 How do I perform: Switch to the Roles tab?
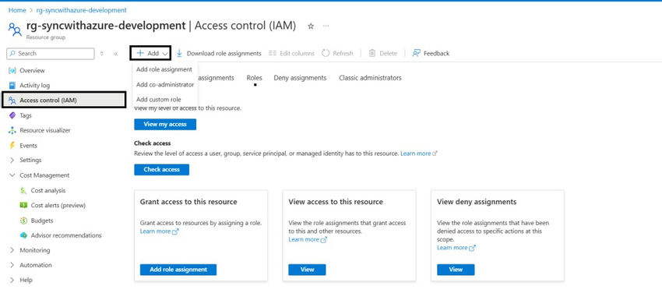[254, 78]
